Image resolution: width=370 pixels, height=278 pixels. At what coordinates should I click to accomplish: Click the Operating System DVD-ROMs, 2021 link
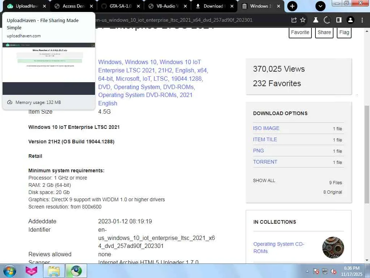coord(145,95)
